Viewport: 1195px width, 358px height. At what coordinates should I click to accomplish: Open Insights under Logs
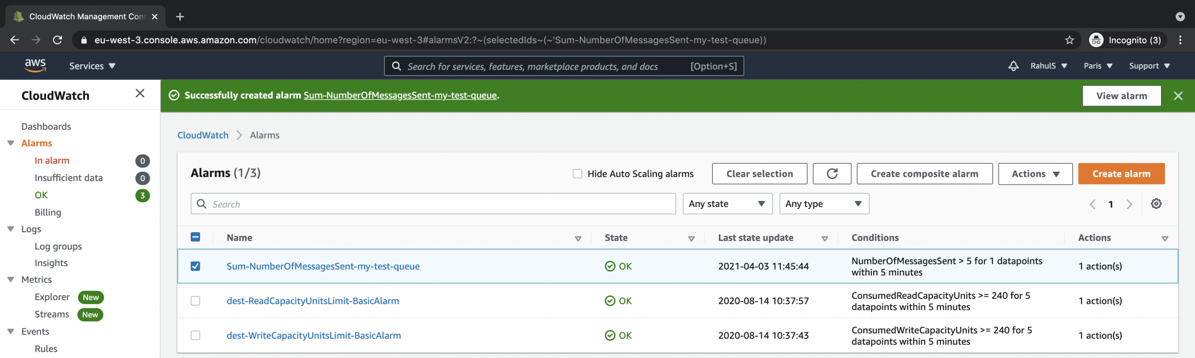click(51, 263)
